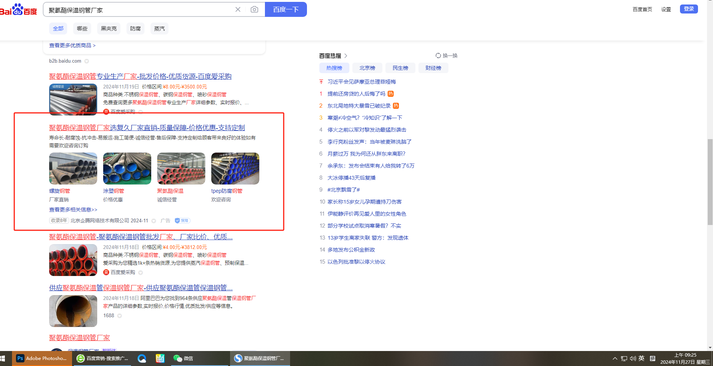Open the 涂塑钢管 text link
Screen dimensions: 713x366
point(114,191)
